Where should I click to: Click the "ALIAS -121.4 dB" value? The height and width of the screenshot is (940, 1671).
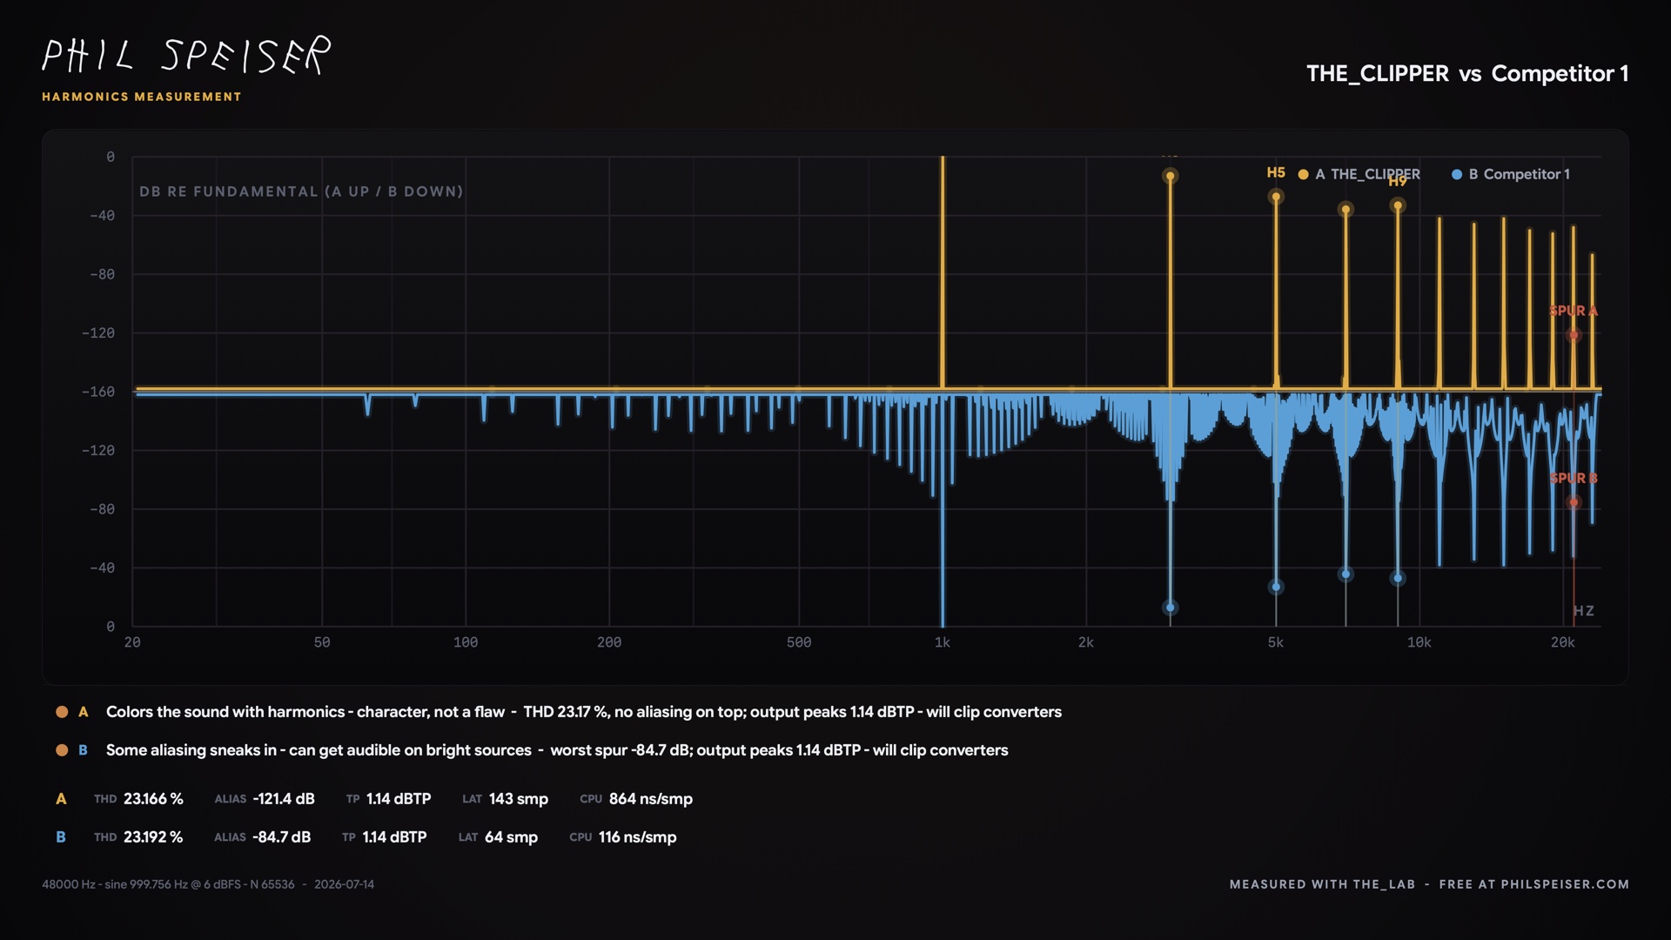click(x=265, y=799)
